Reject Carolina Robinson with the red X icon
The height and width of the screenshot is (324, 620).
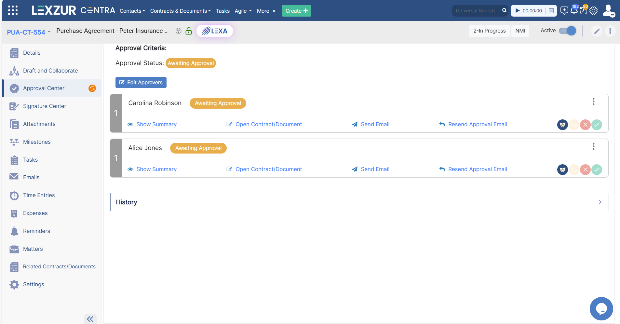[x=585, y=125]
